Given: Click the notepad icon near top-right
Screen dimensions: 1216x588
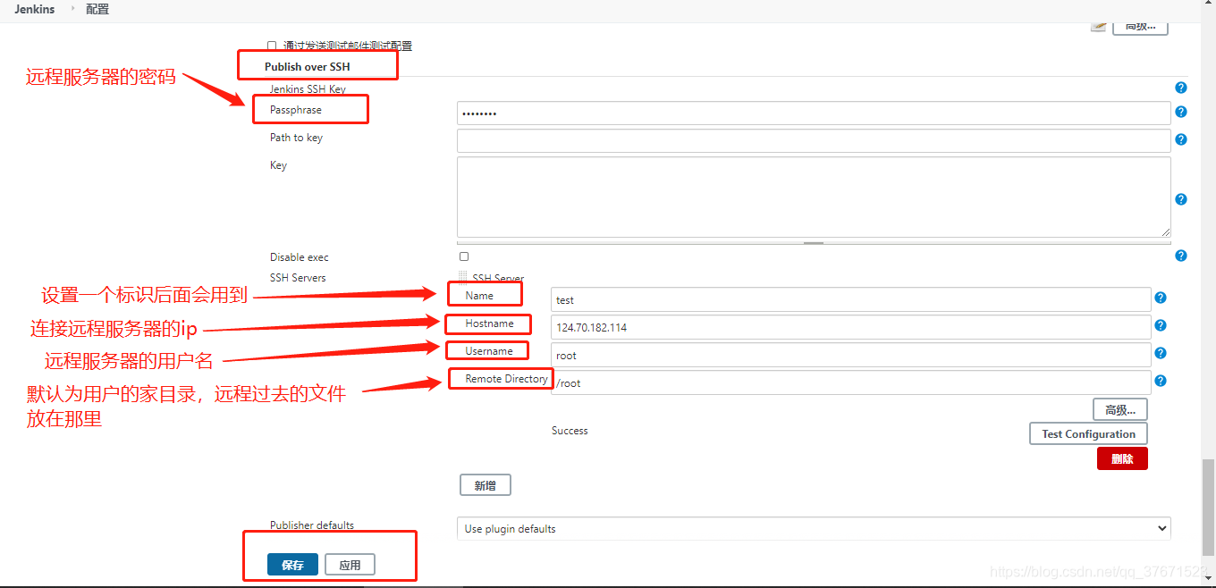Looking at the screenshot, I should 1099,25.
